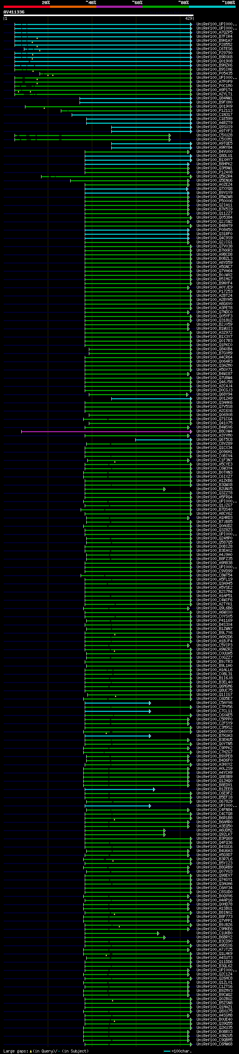Open hit UniRef100_Q6T5C8
The height and width of the screenshot is (1054, 239).
point(214,439)
